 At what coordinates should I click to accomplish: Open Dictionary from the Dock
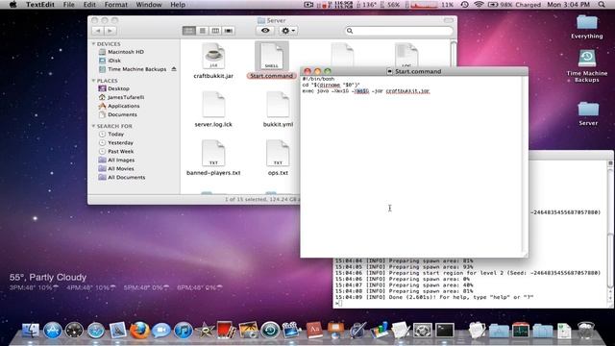pyautogui.click(x=314, y=331)
